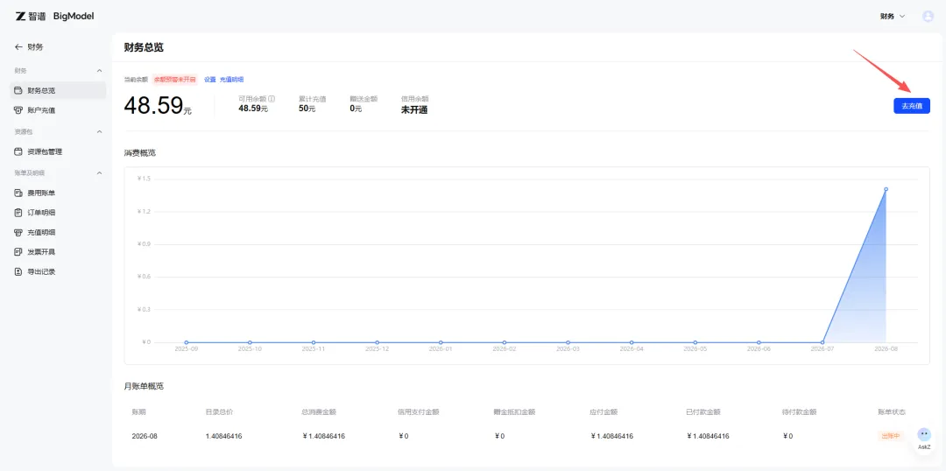Click the 目录总价 value 1.40846416
Image resolution: width=946 pixels, height=471 pixels.
point(224,436)
